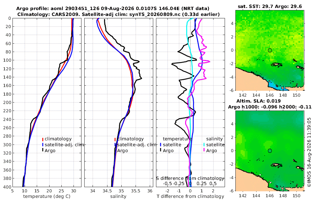312x201 pixels.
Task: Click S difference from climatology label
Action: click(190, 178)
